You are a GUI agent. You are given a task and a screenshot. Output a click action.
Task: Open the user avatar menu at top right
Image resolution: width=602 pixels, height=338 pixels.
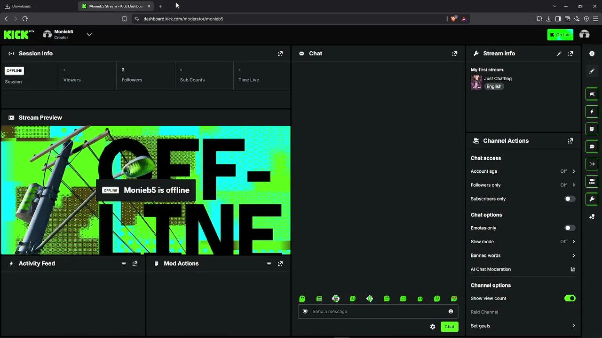click(x=585, y=34)
